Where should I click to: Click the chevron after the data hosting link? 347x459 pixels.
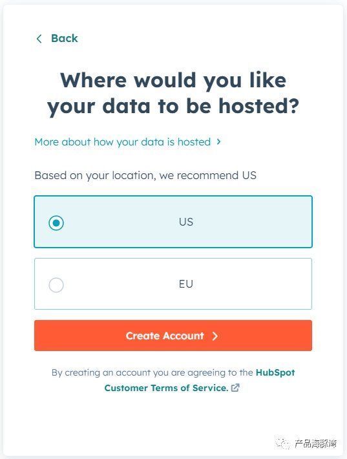pyautogui.click(x=218, y=142)
